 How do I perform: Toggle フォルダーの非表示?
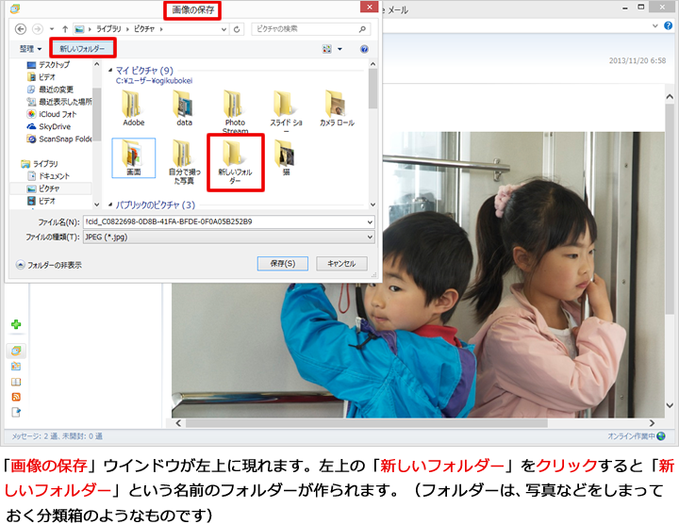pyautogui.click(x=49, y=265)
